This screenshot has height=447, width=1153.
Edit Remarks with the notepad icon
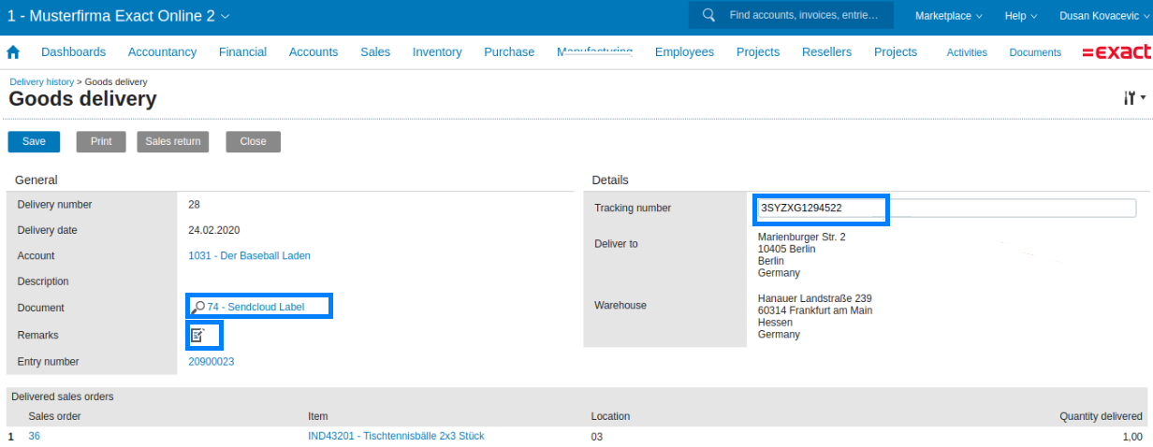(x=197, y=335)
